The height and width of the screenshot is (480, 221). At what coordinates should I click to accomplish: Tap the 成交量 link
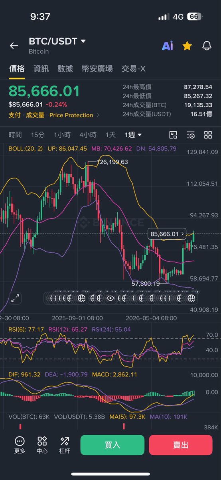tap(35, 115)
